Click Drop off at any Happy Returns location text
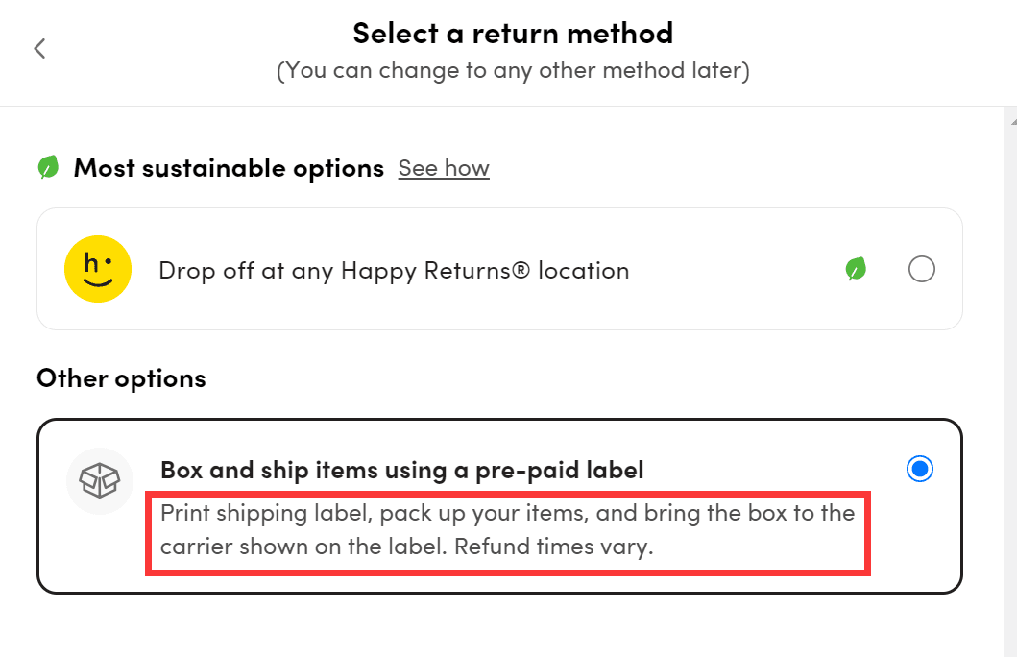This screenshot has height=657, width=1017. [x=395, y=271]
